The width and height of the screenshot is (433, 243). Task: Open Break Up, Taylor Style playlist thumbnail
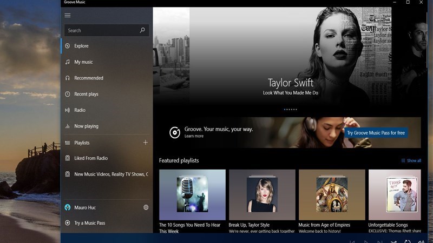point(262,194)
